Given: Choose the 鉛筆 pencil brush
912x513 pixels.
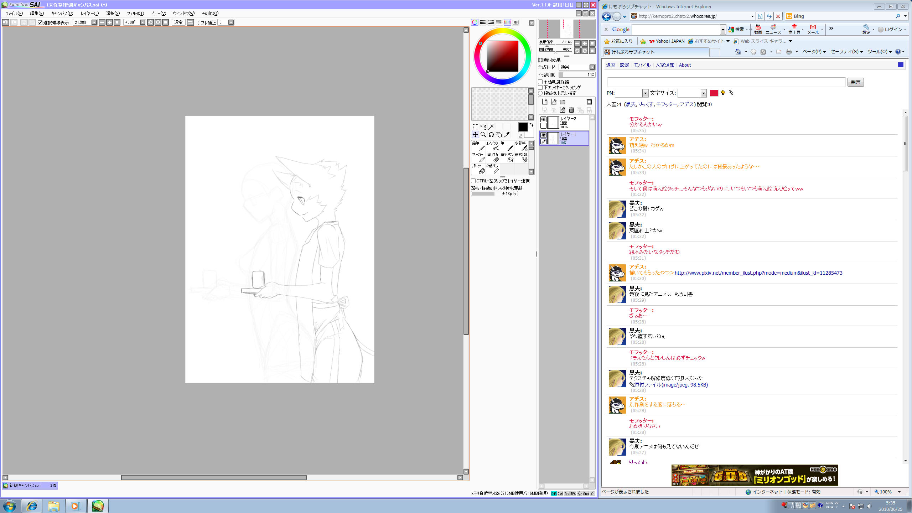Looking at the screenshot, I should point(478,146).
